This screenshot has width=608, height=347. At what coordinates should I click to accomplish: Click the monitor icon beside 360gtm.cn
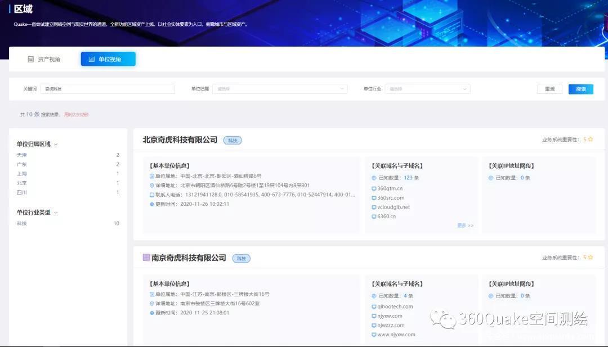[374, 188]
